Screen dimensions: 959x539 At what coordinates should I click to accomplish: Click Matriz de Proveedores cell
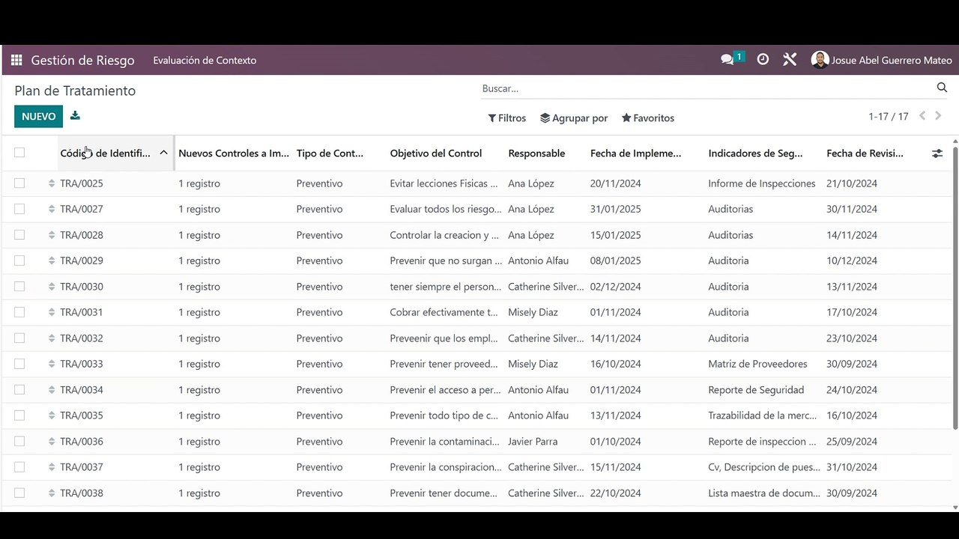[757, 364]
